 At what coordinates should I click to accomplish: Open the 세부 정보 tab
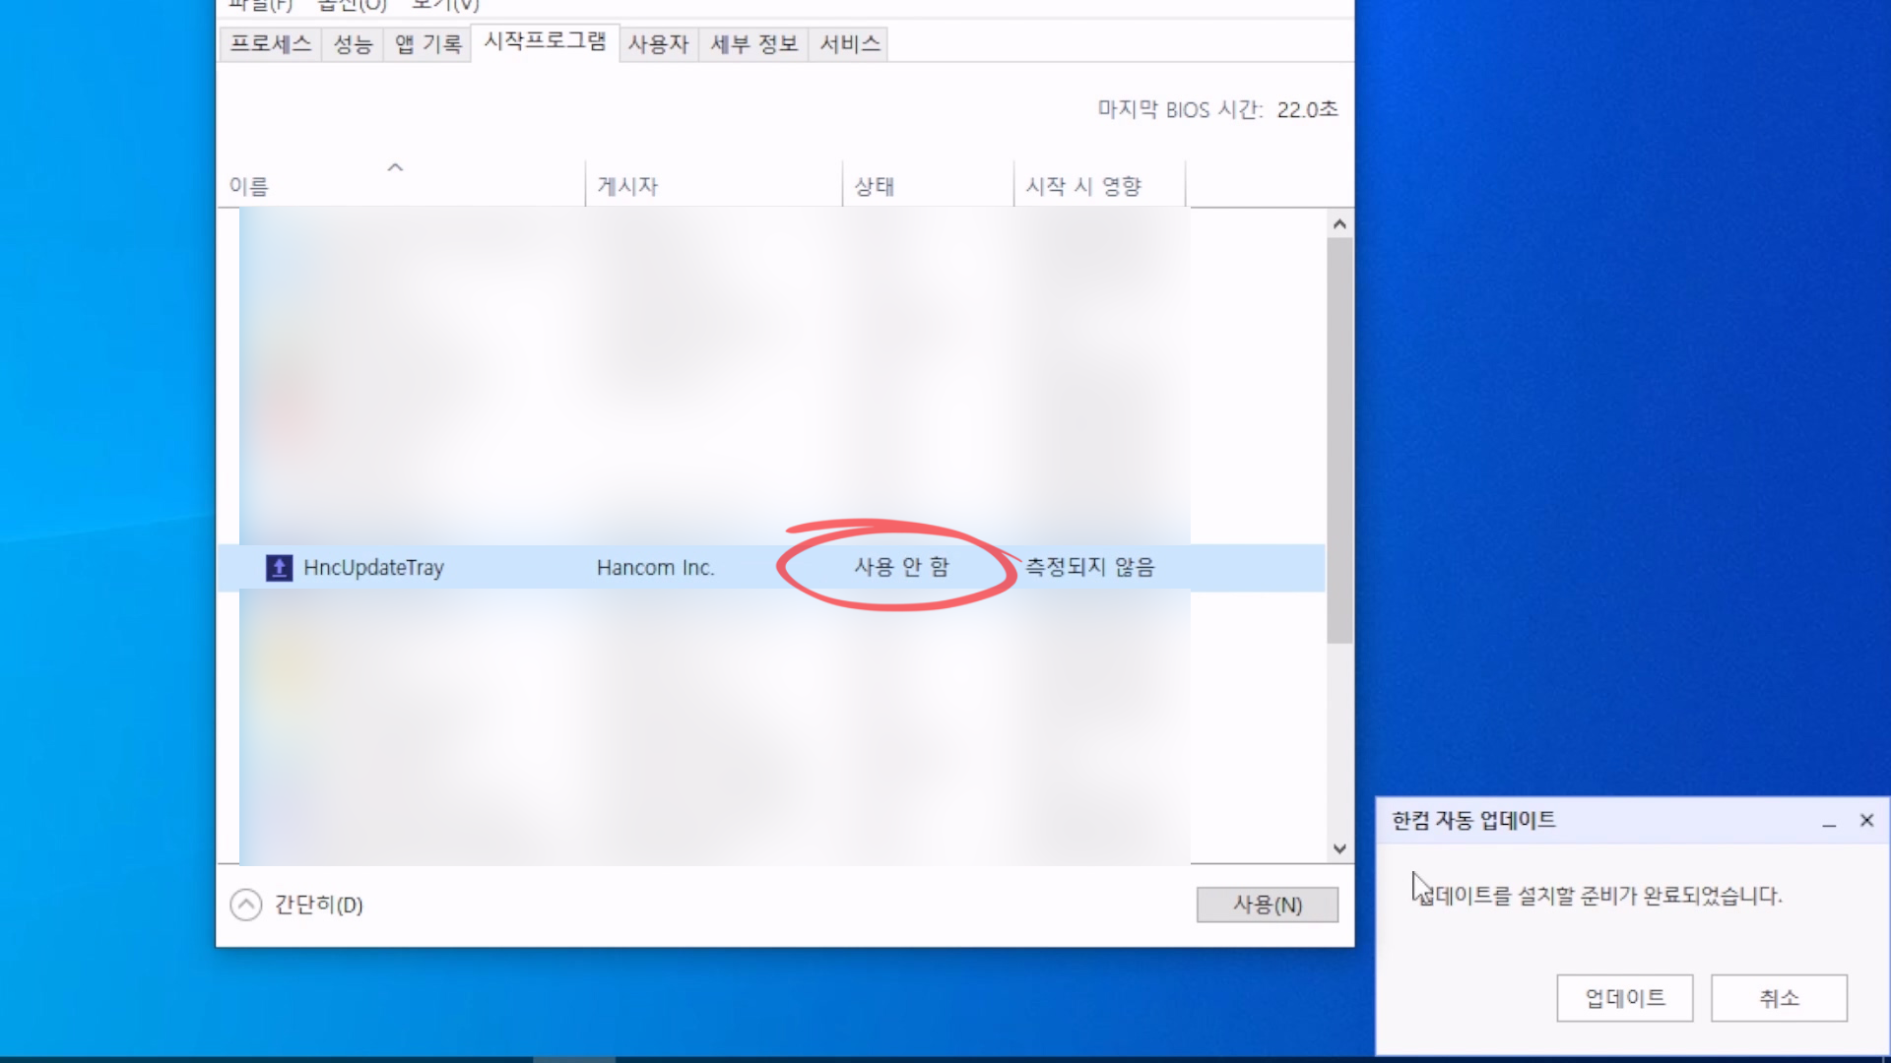pyautogui.click(x=753, y=44)
